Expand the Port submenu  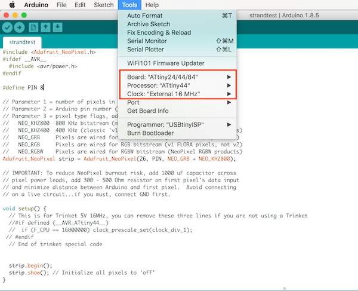click(x=177, y=102)
